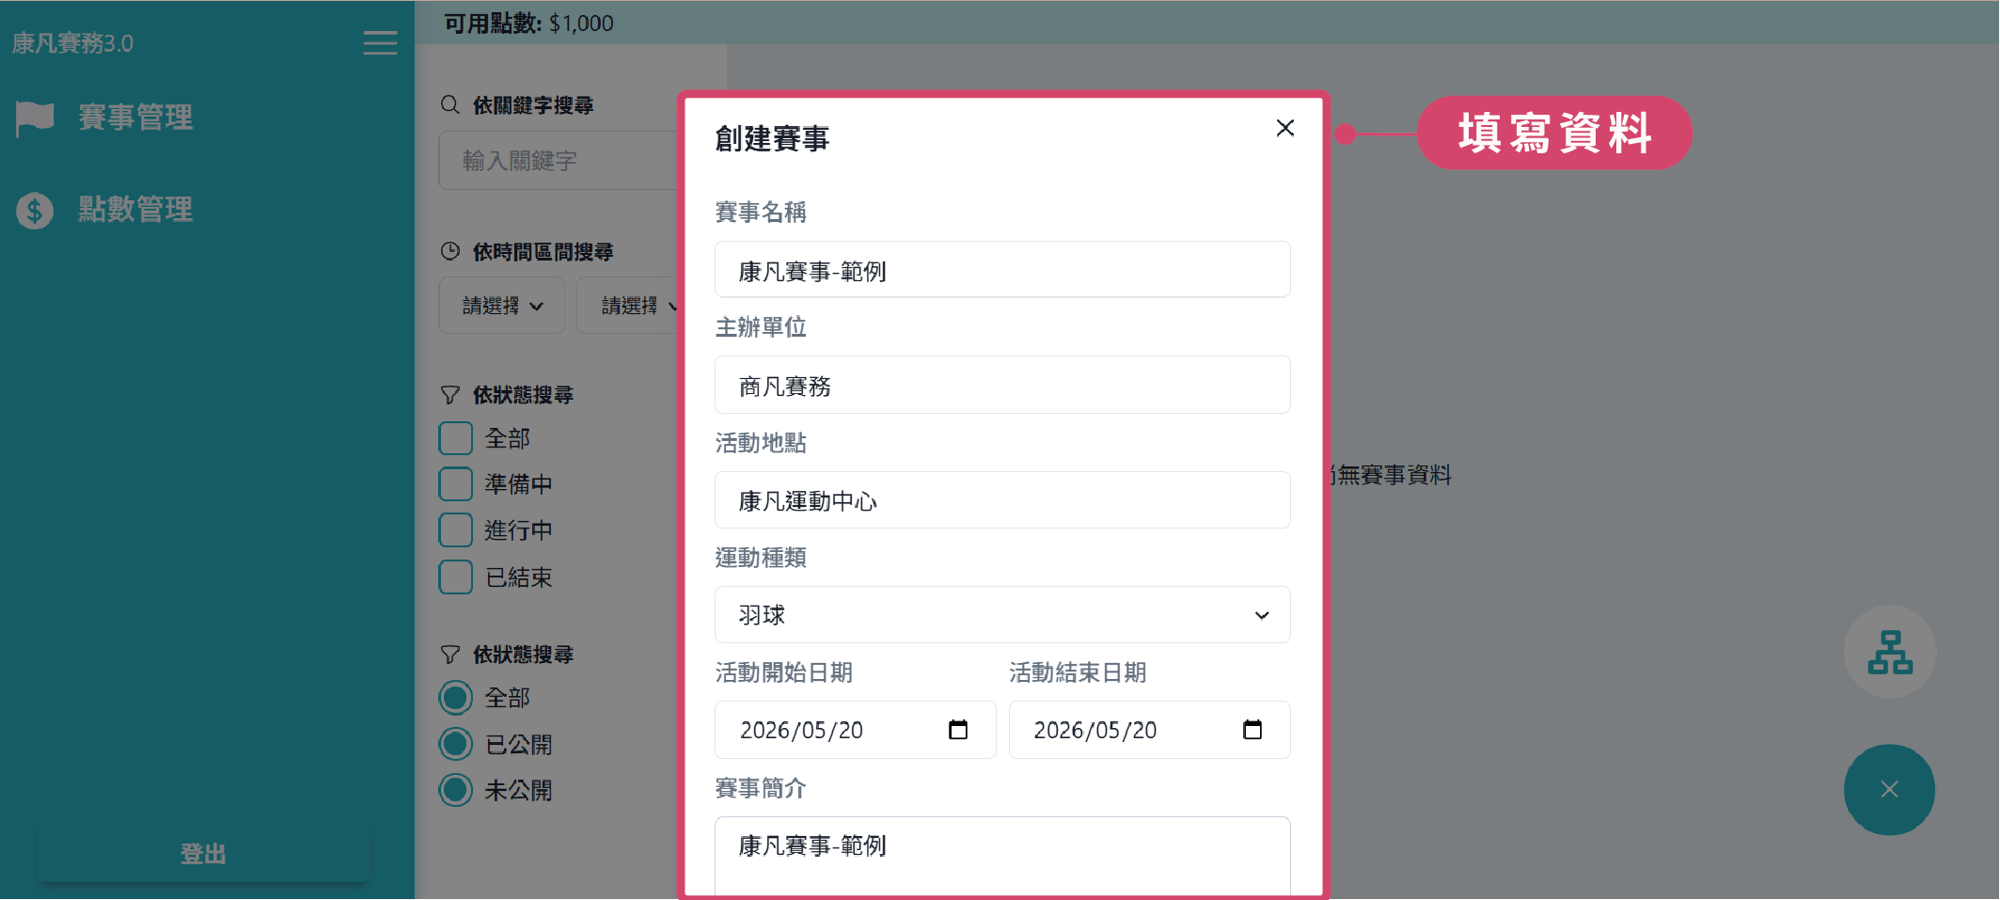This screenshot has width=2000, height=900.
Task: Open the first 請選擇 time range dropdown
Action: (x=501, y=306)
